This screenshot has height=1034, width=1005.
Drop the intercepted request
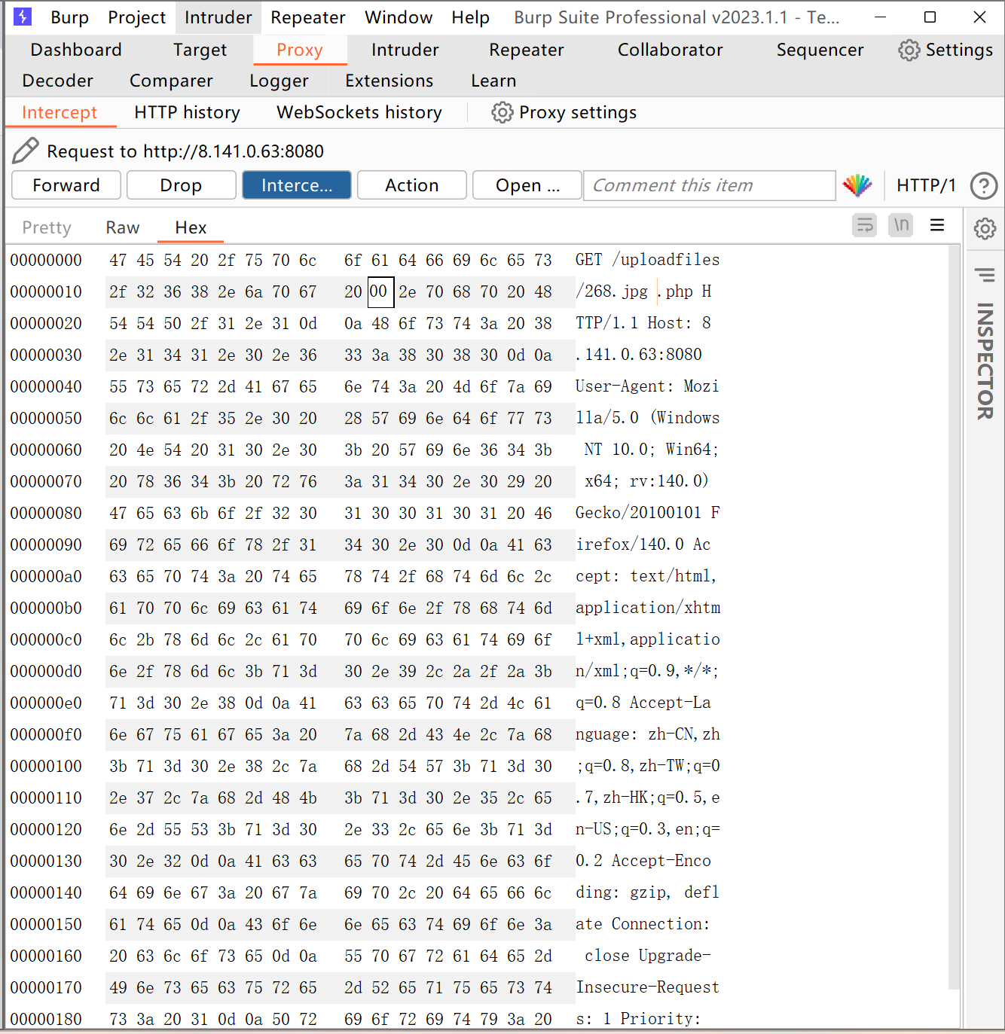point(181,185)
